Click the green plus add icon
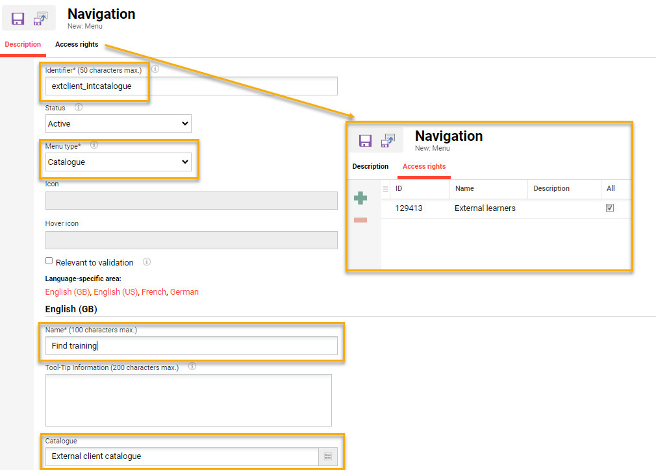Viewport: 656px width, 470px height. pyautogui.click(x=360, y=198)
